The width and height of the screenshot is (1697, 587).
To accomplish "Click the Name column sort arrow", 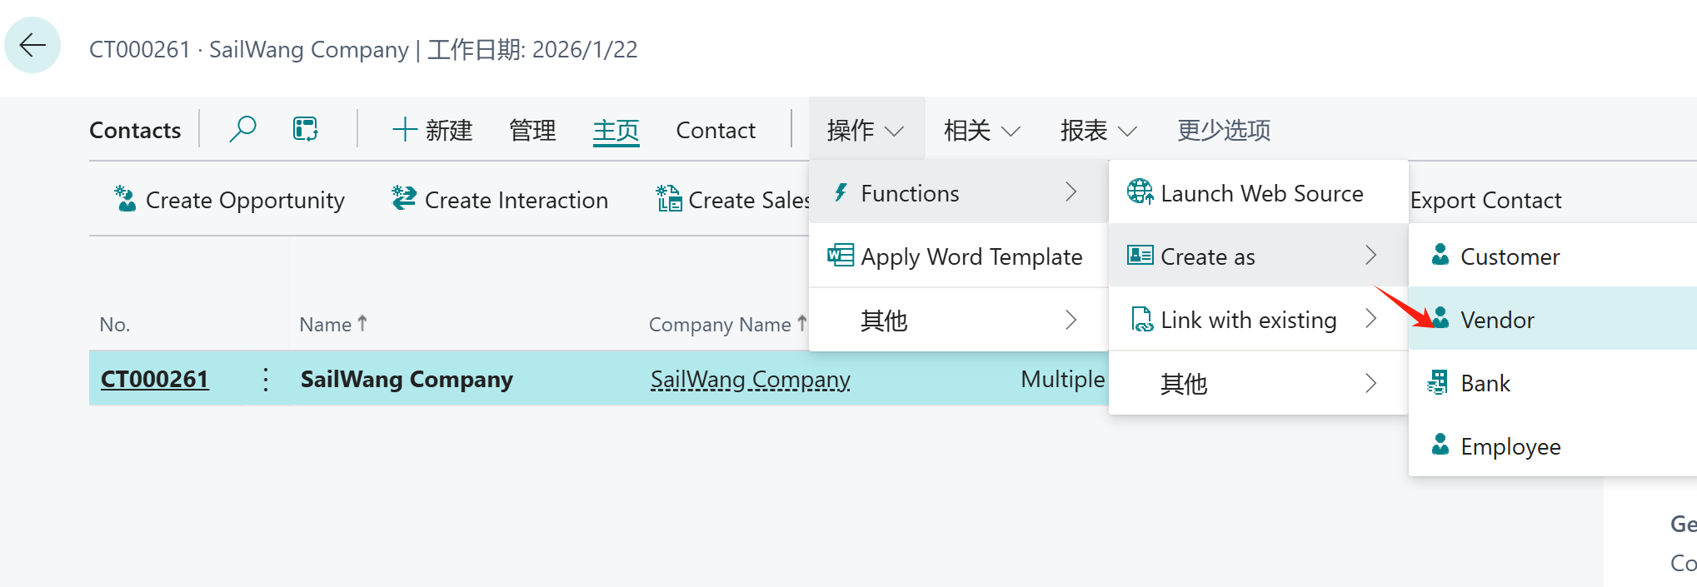I will (362, 322).
